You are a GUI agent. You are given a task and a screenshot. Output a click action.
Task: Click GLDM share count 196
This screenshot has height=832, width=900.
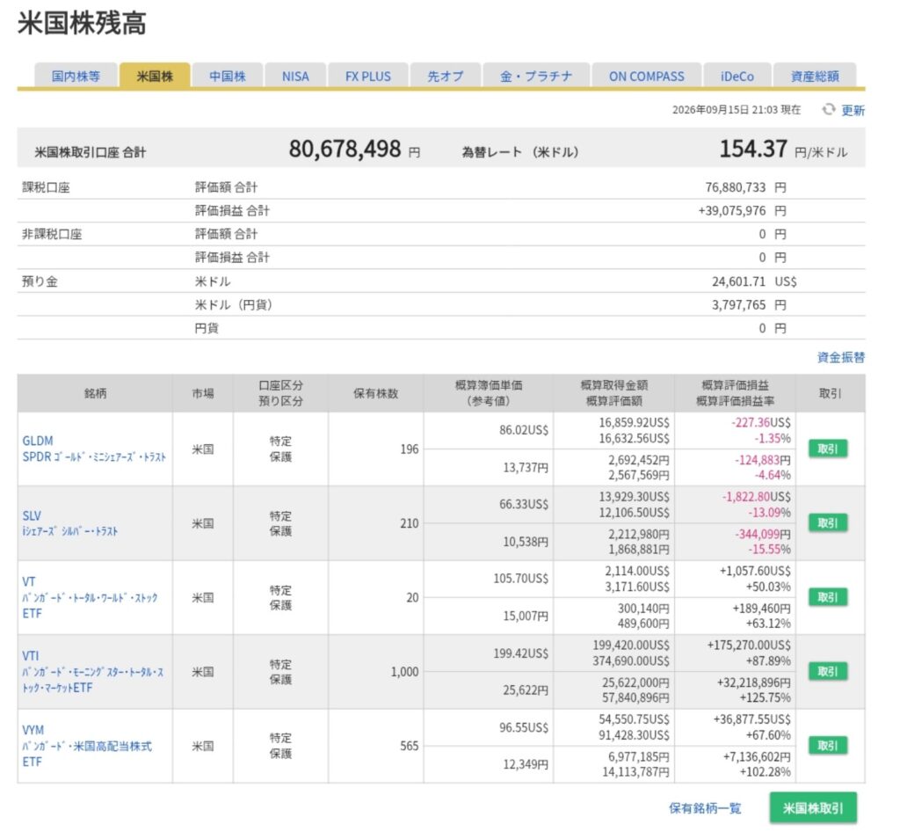(410, 449)
